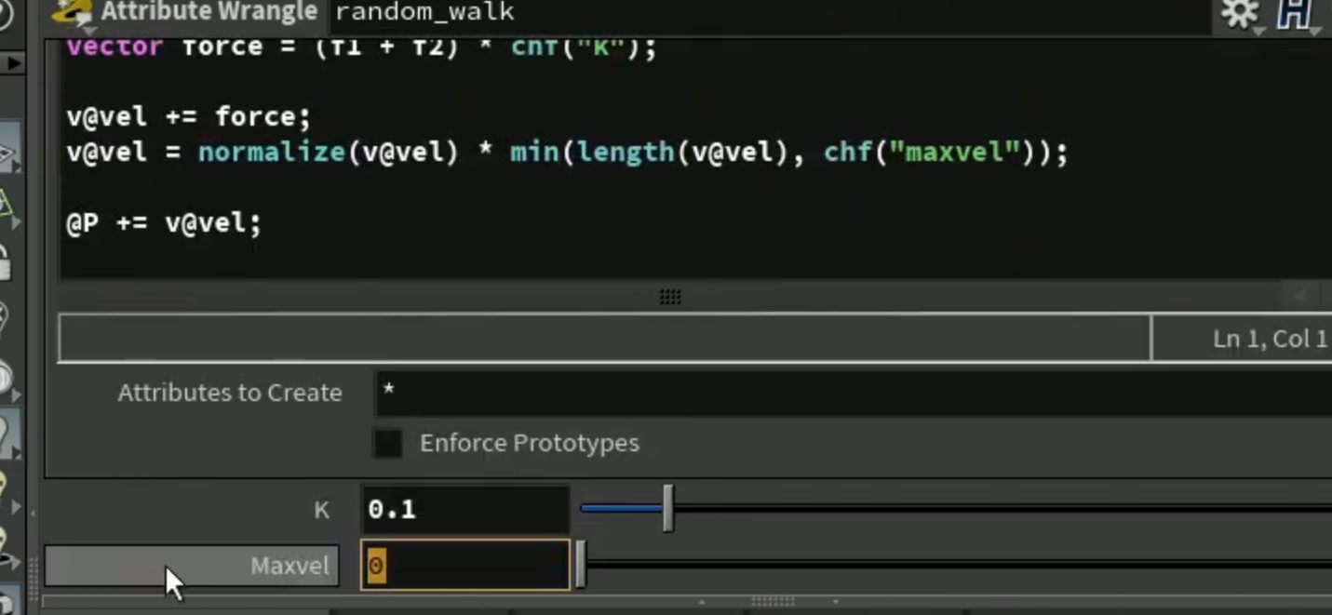Click the bottom pane grip handle

pos(772,602)
